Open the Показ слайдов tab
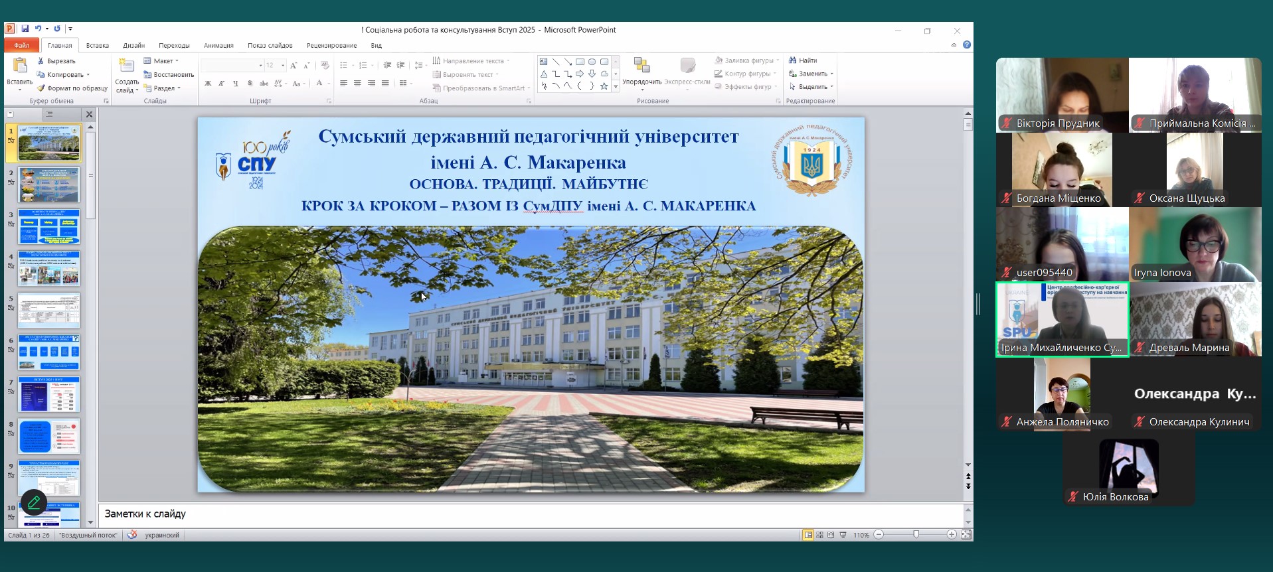The width and height of the screenshot is (1273, 572). [x=270, y=45]
